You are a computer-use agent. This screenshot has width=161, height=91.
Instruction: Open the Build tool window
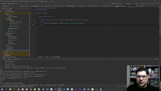(49, 85)
